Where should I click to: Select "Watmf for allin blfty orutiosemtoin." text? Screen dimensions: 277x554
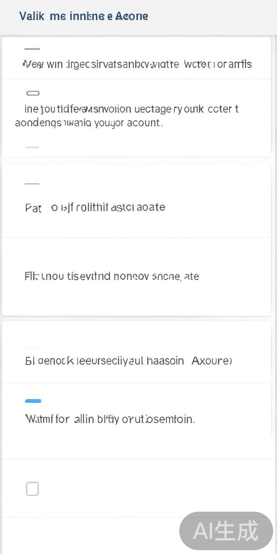coord(110,419)
